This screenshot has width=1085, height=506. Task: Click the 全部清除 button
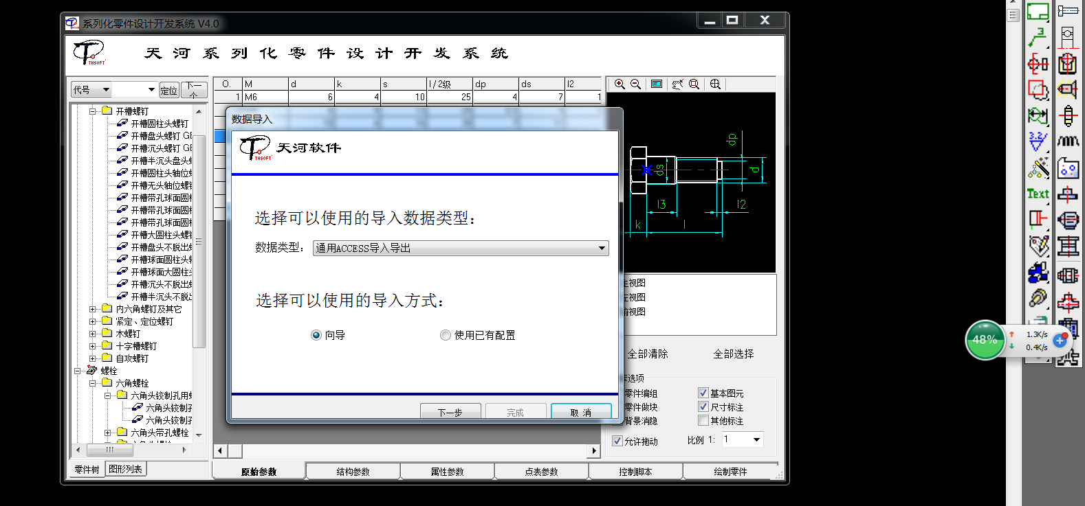pyautogui.click(x=647, y=354)
